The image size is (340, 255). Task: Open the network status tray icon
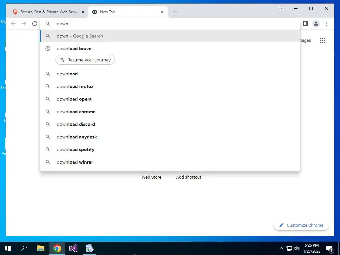pyautogui.click(x=289, y=248)
